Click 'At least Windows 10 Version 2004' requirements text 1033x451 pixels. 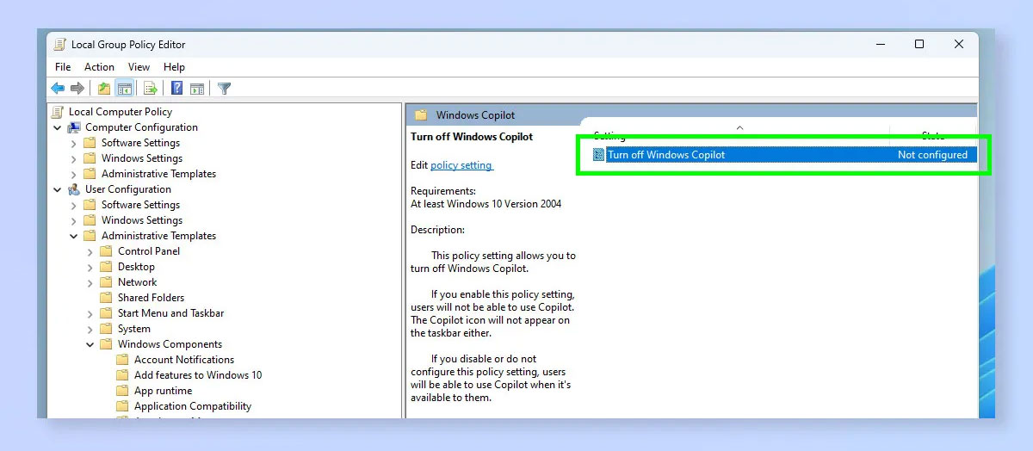coord(486,204)
